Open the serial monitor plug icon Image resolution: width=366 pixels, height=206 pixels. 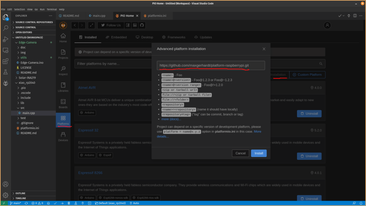click(x=83, y=203)
